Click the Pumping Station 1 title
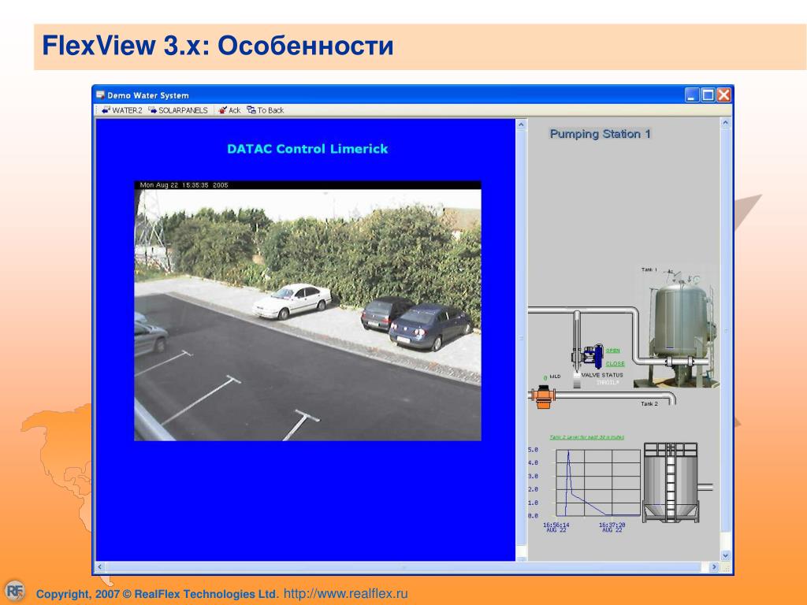The width and height of the screenshot is (807, 605). tap(601, 134)
